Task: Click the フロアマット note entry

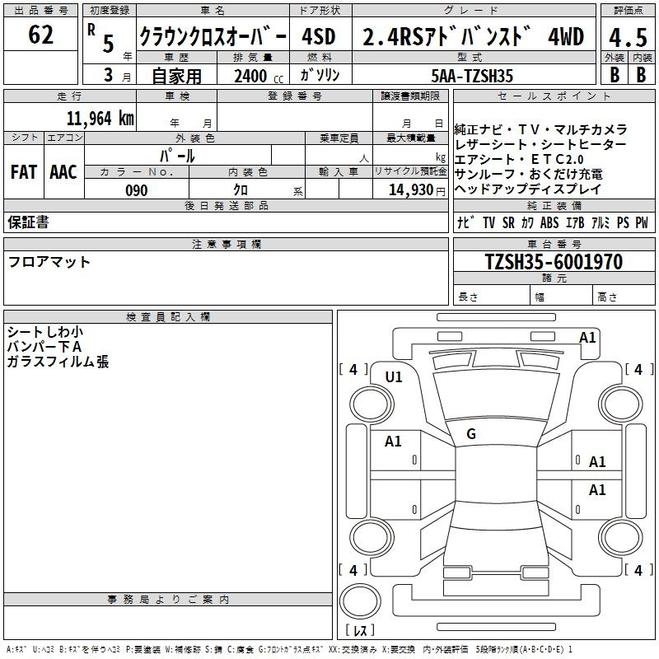Action: pos(49,262)
